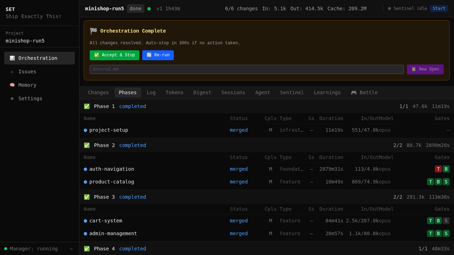Click the restart icon next to Manager: running
454x255 pixels.
[x=71, y=249]
